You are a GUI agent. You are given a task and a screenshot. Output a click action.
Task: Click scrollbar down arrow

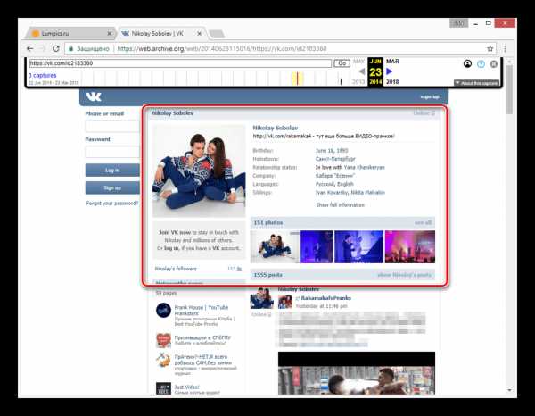click(x=509, y=390)
